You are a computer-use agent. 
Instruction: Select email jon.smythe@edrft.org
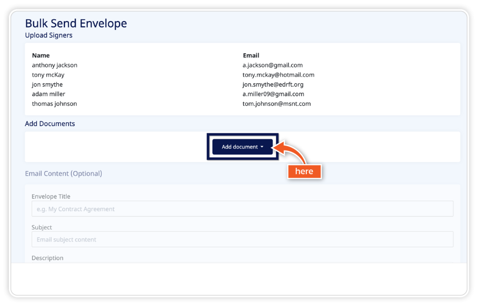[x=273, y=85]
